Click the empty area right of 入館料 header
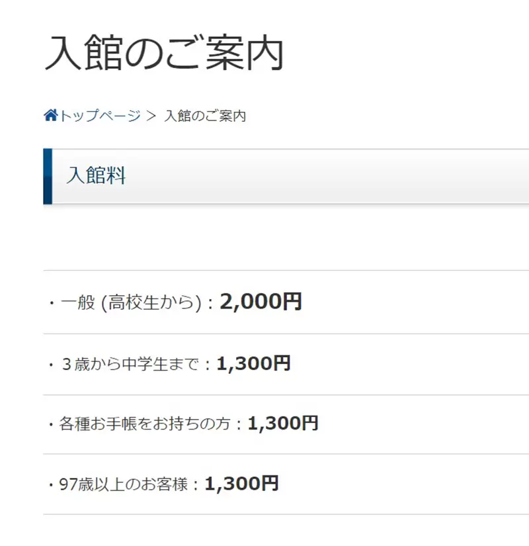The width and height of the screenshot is (529, 546). point(331,176)
